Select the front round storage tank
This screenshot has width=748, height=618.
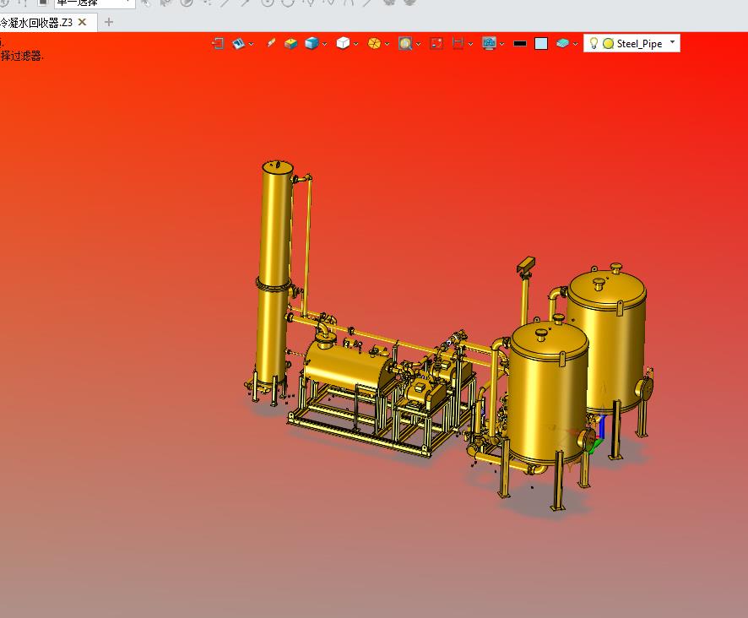pyautogui.click(x=548, y=396)
